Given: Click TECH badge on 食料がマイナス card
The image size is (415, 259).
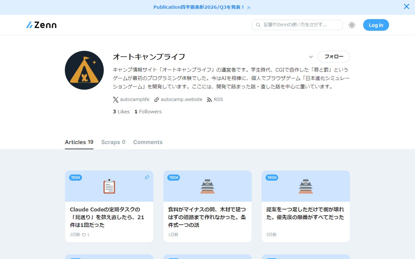Looking at the screenshot, I should (174, 177).
